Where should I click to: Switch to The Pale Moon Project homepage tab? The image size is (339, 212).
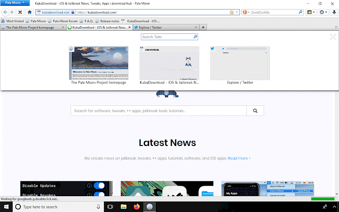coord(30,28)
